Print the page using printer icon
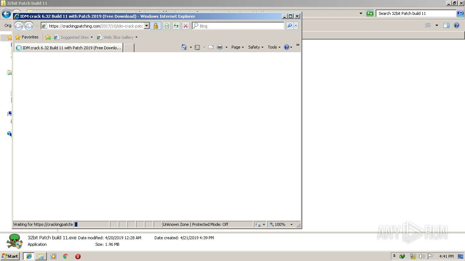The width and height of the screenshot is (465, 261). pyautogui.click(x=220, y=47)
